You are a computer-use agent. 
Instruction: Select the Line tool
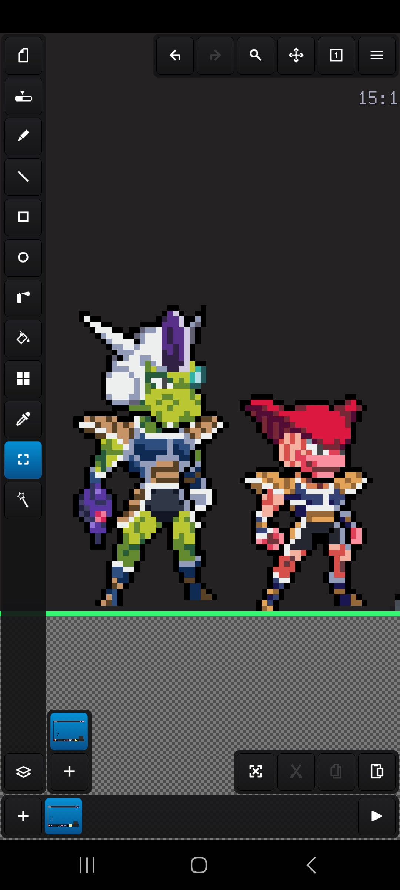(23, 177)
